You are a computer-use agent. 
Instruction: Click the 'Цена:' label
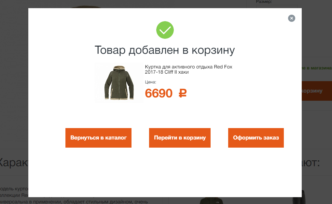(151, 82)
